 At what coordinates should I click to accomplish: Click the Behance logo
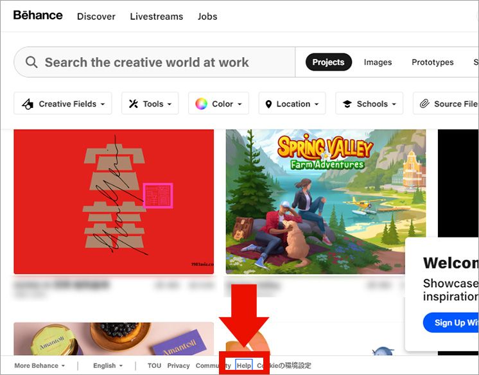tap(38, 15)
